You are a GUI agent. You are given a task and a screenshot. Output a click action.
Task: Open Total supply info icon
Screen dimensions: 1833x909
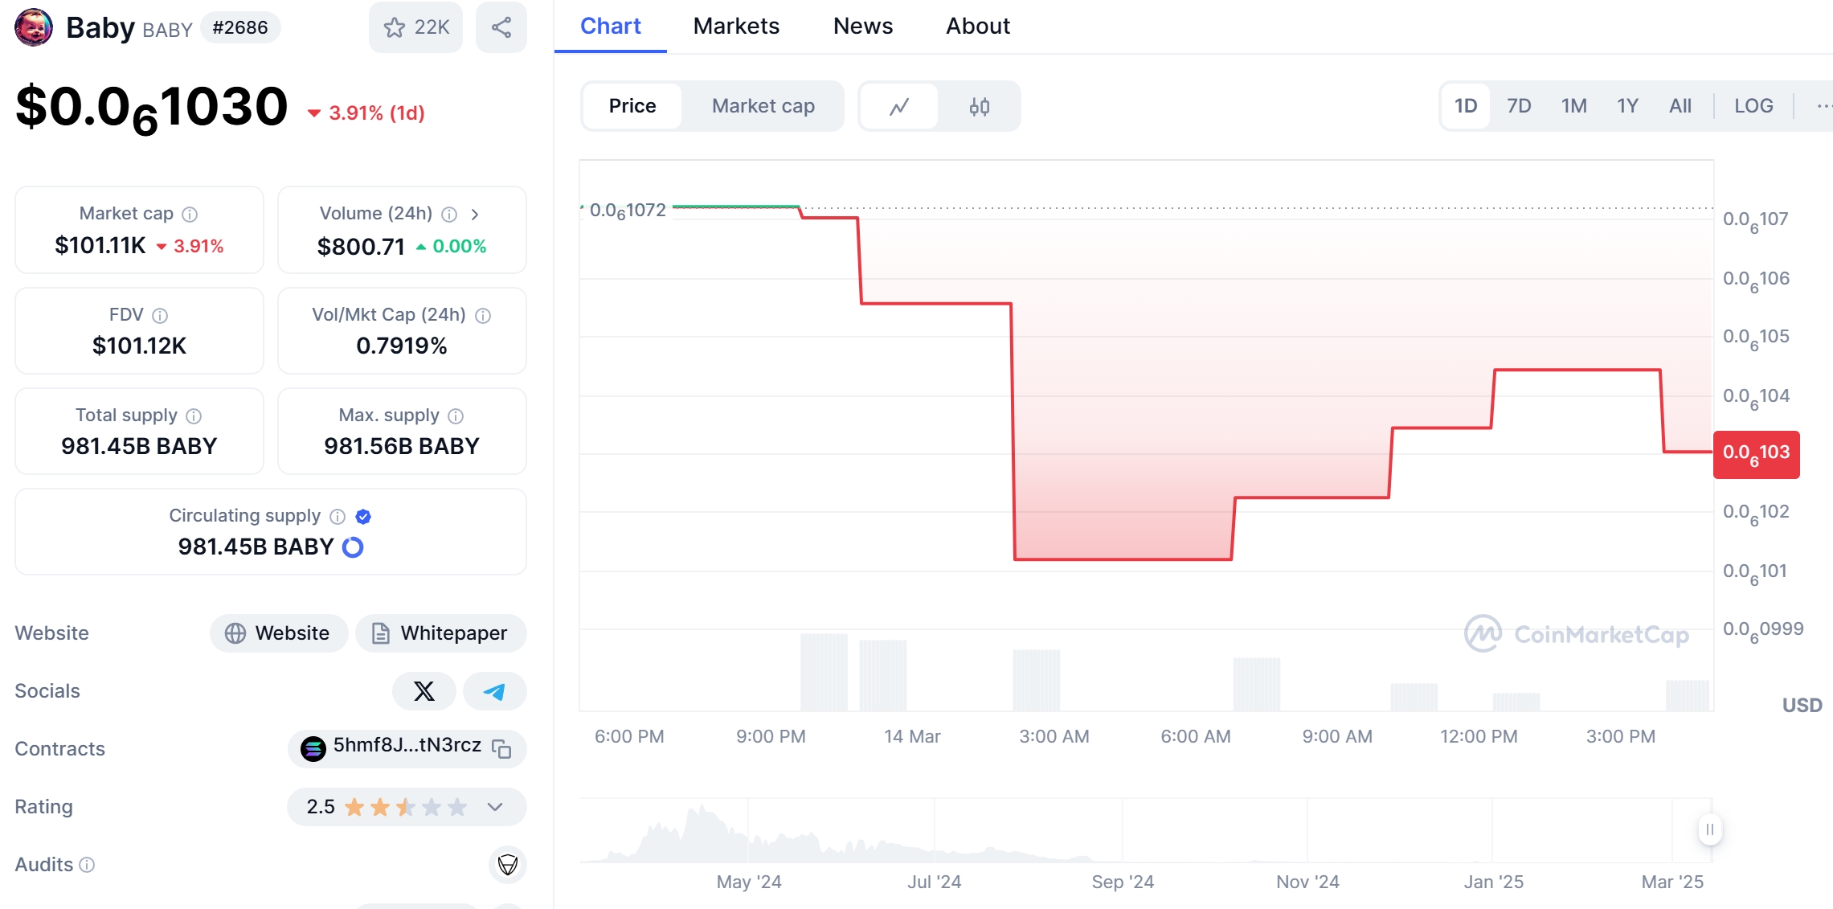[x=194, y=416]
